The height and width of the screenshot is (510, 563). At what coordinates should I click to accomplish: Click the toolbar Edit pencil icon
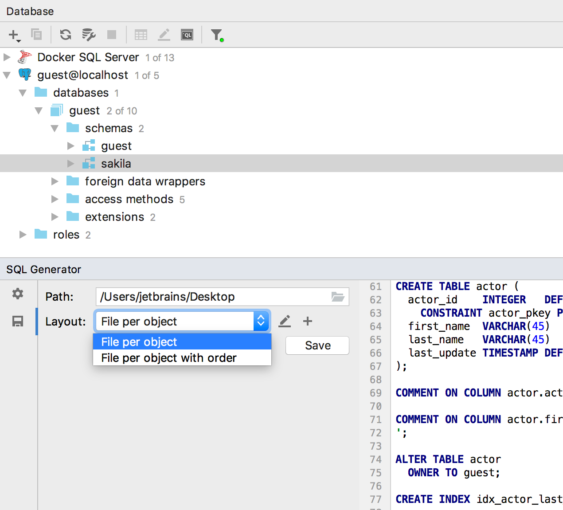pos(164,35)
